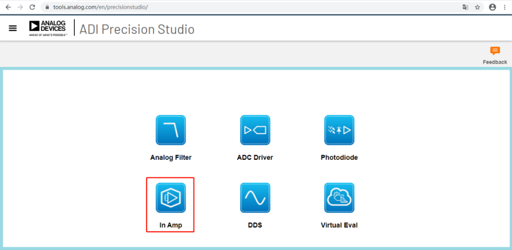Launch the Virtual Eval cloud icon
Image resolution: width=512 pixels, height=250 pixels.
[x=339, y=198]
